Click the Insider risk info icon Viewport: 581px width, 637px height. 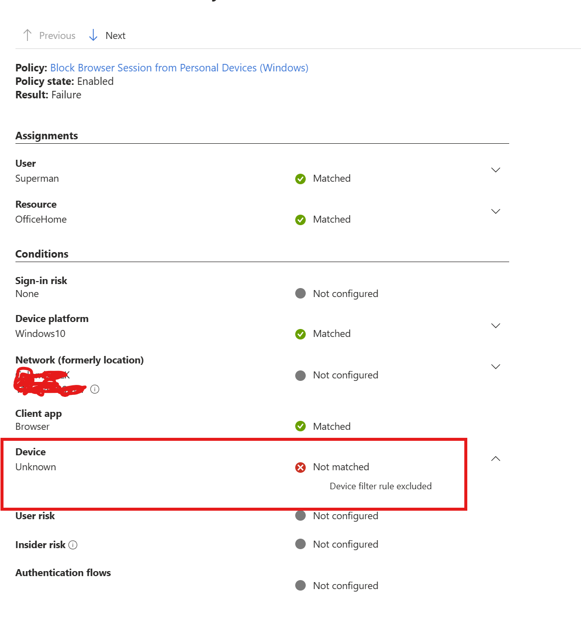[x=73, y=545]
